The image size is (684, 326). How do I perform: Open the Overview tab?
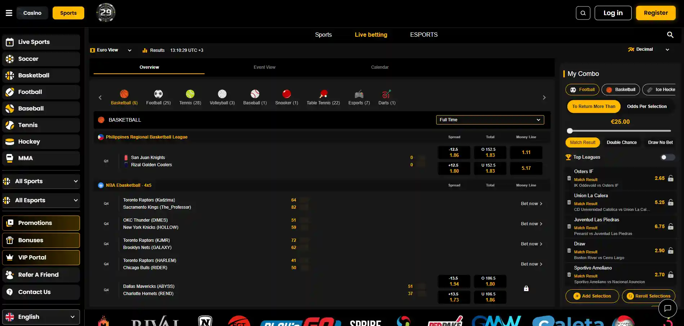pos(149,67)
